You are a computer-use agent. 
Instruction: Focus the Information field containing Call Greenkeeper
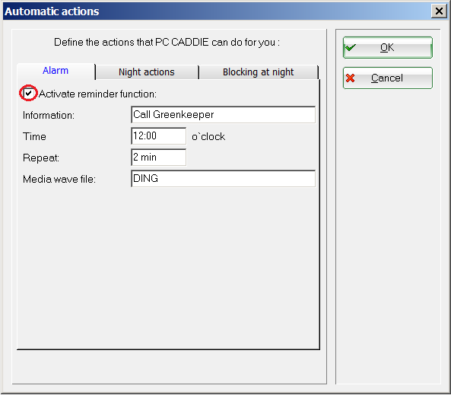223,115
